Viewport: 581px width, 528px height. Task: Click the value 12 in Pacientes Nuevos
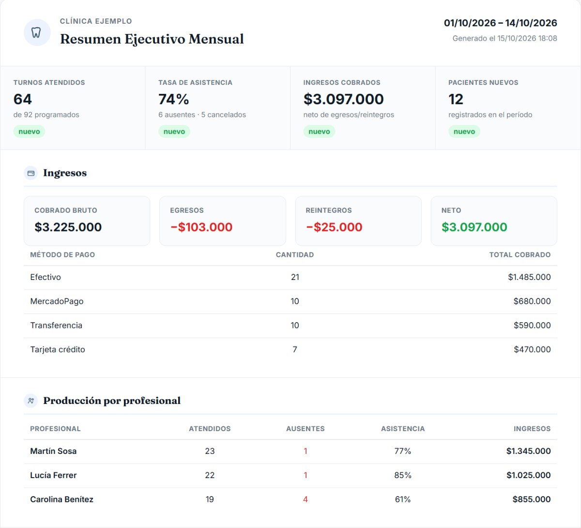(456, 99)
